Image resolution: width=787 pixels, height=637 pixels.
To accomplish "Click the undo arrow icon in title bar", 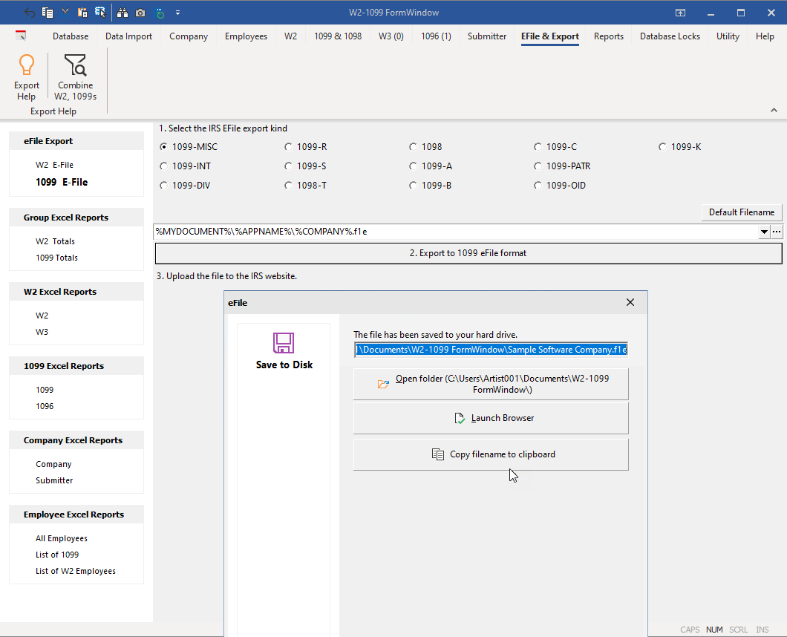I will (x=30, y=13).
